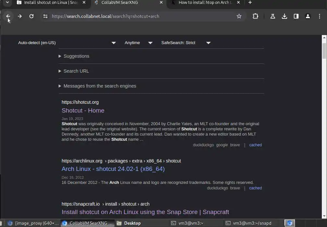The width and height of the screenshot is (327, 227).
Task: Open Install shotcut on Arch Linux Snapcraft result
Action: pyautogui.click(x=145, y=212)
